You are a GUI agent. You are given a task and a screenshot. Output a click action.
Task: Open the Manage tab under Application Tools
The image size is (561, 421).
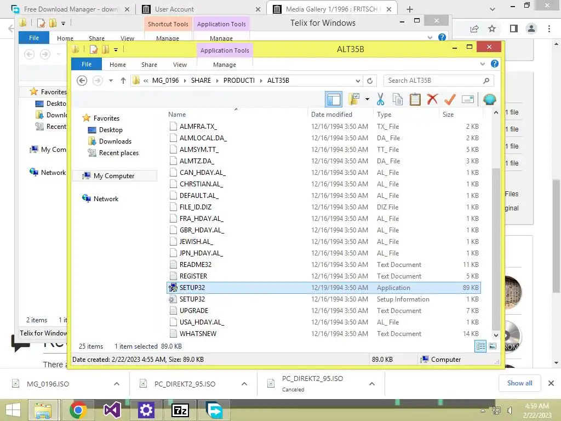pyautogui.click(x=224, y=65)
